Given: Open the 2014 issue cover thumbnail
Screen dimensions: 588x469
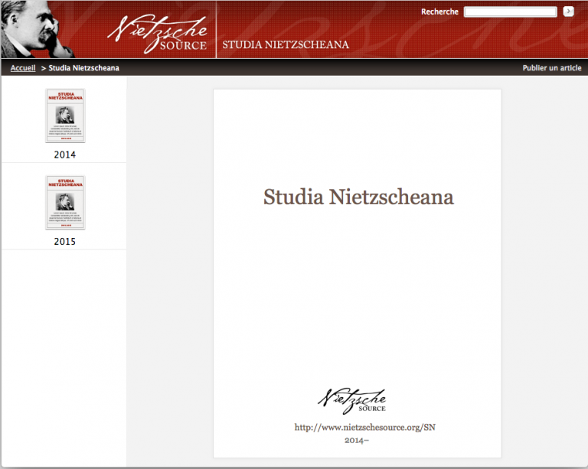Looking at the screenshot, I should (65, 116).
